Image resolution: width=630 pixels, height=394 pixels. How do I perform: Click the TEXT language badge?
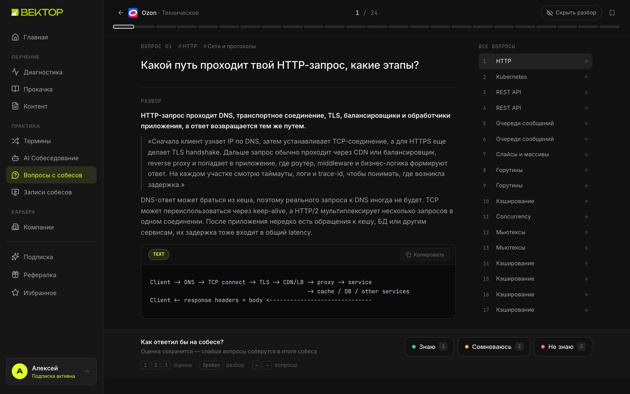[x=159, y=254]
